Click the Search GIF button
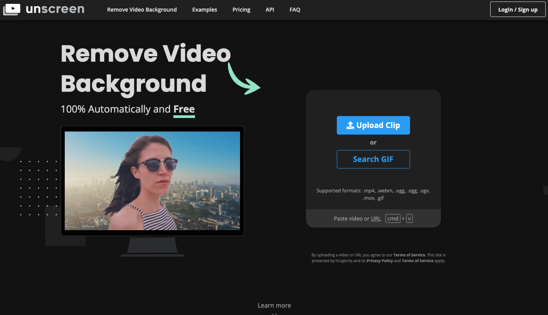 pos(373,159)
